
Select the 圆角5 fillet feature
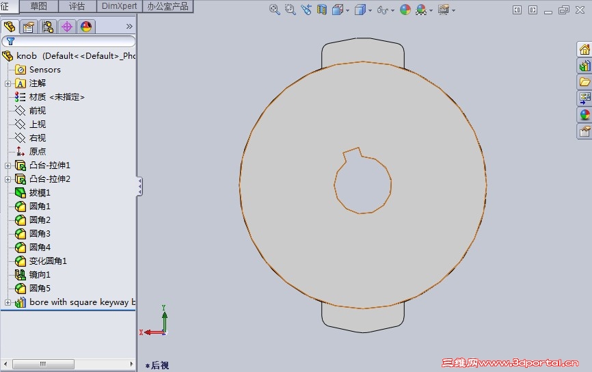[32, 288]
